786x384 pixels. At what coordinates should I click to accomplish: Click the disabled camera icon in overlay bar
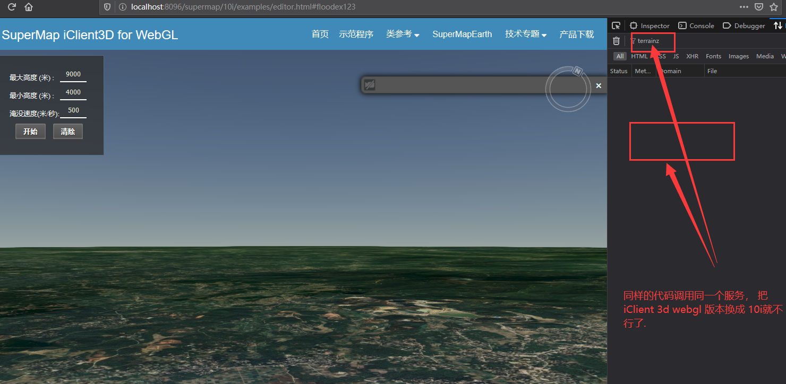tap(370, 85)
